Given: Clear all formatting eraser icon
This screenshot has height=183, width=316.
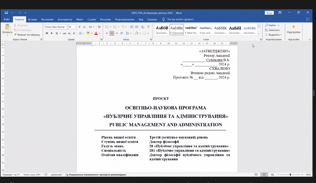Looking at the screenshot, I should 99,27.
